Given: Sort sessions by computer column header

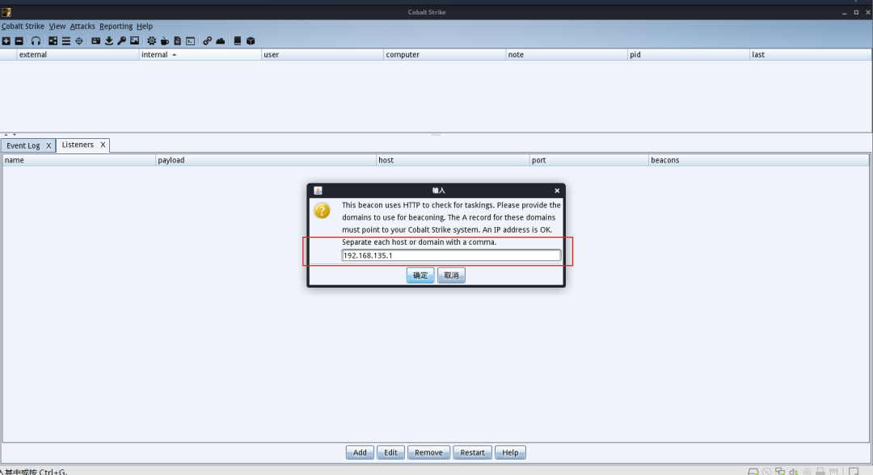Looking at the screenshot, I should tap(445, 54).
